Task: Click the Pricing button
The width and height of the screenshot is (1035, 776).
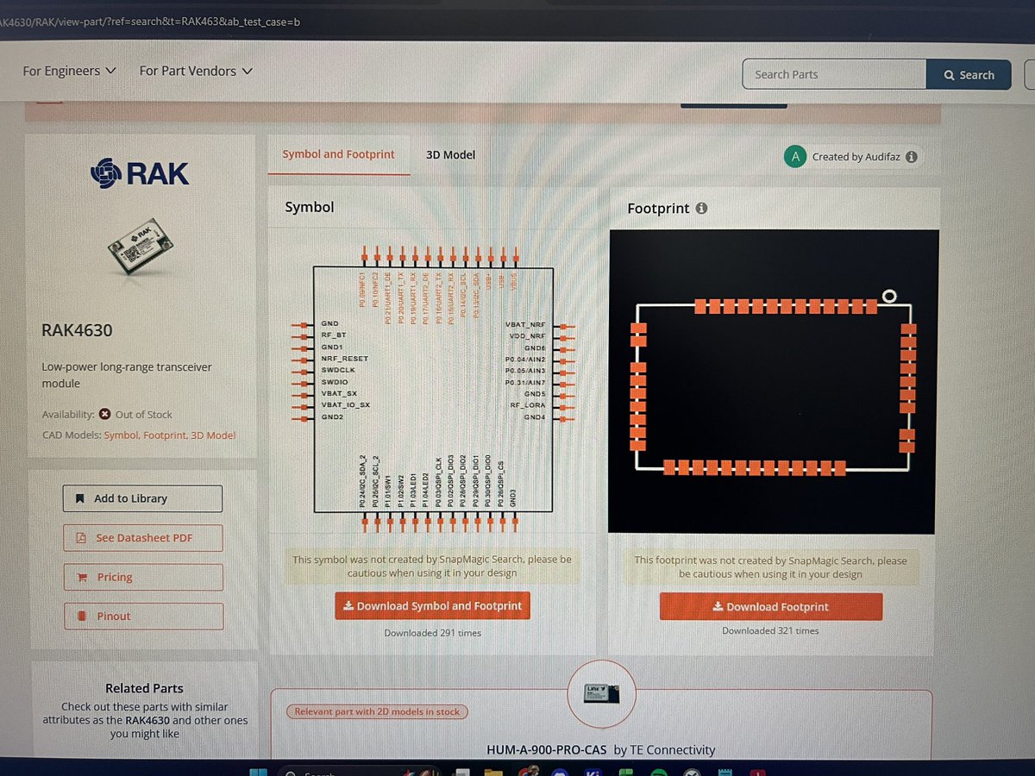Action: pos(143,577)
